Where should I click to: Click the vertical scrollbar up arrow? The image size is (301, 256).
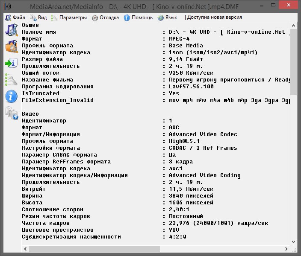click(293, 26)
